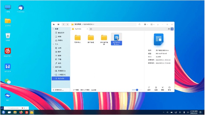The height and width of the screenshot is (115, 205).
Task: Toggle the preview pane button (highlighted blue)
Action: [x=172, y=29]
